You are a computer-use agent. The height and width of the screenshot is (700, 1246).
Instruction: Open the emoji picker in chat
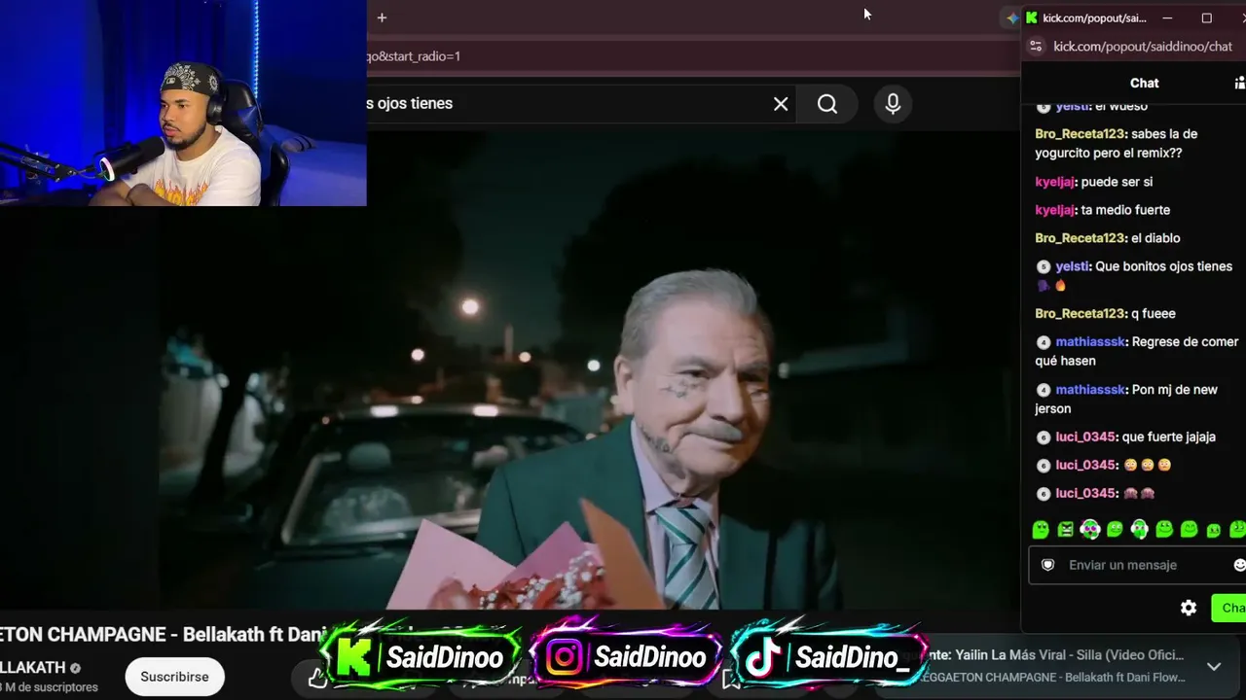[x=1239, y=565]
